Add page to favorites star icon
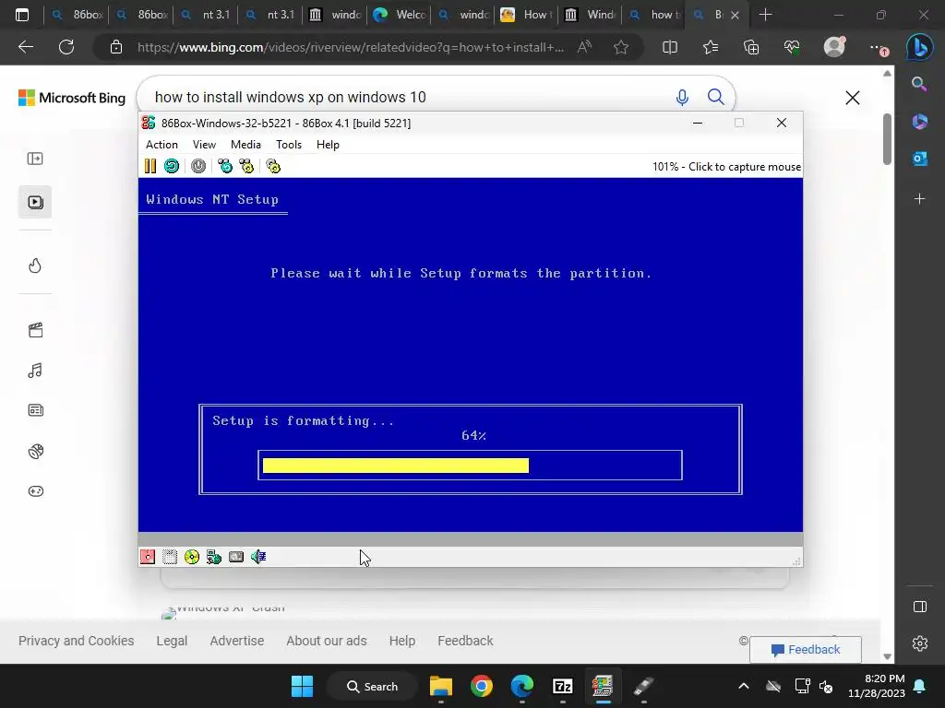945x708 pixels. point(621,47)
